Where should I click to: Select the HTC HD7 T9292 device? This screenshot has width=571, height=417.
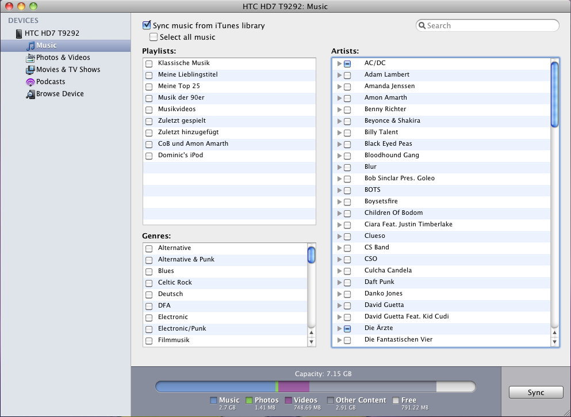point(66,33)
